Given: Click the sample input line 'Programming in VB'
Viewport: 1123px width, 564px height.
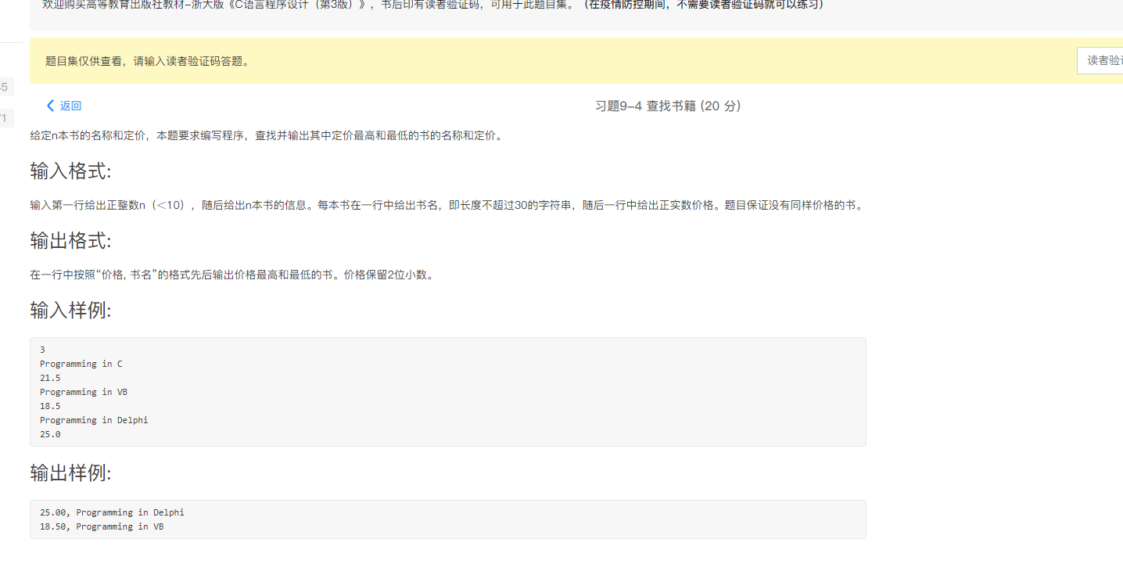Looking at the screenshot, I should [84, 392].
